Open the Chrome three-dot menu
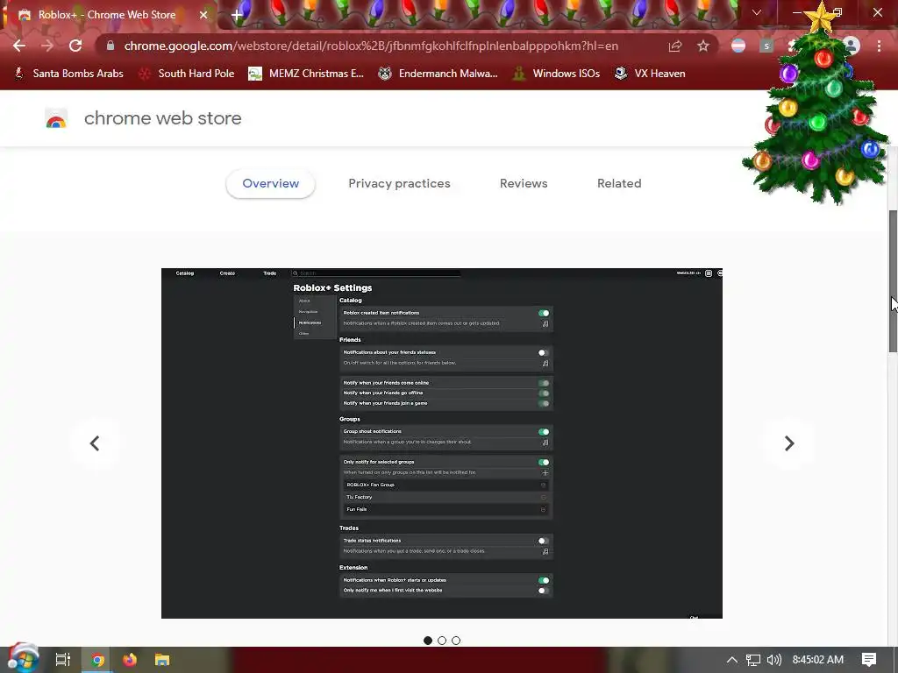This screenshot has height=673, width=898. [x=879, y=46]
